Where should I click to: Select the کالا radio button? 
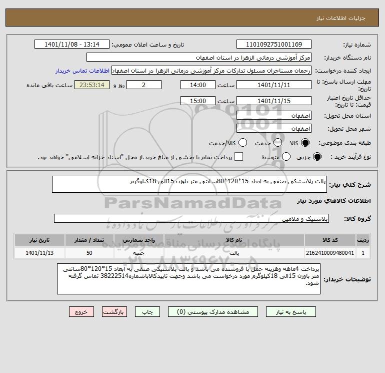point(305,143)
